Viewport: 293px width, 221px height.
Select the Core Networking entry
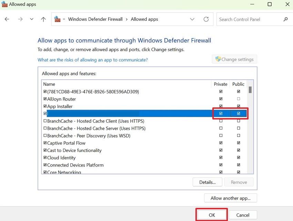(x=64, y=172)
